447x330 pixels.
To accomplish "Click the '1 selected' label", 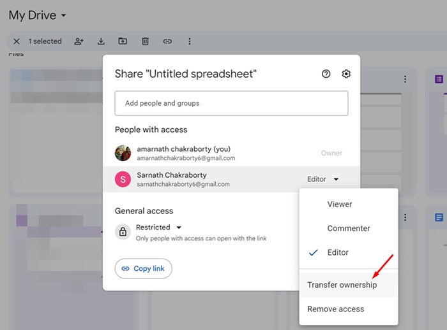I will 45,41.
